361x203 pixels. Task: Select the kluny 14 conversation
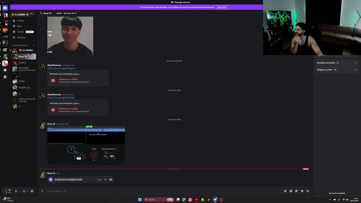[24, 56]
